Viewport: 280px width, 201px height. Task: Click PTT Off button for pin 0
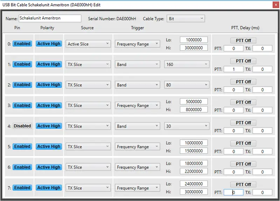[x=243, y=41]
